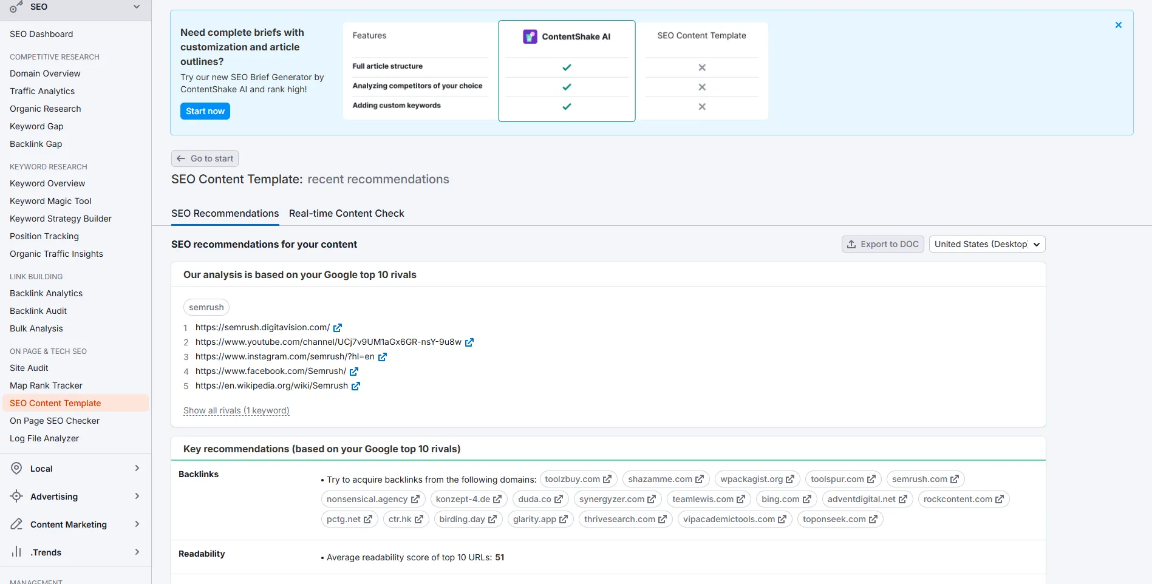Open Backlink Analytics in sidebar
This screenshot has height=584, width=1152.
(46, 293)
